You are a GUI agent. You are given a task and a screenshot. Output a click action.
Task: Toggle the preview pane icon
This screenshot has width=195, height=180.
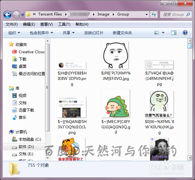coord(174,33)
